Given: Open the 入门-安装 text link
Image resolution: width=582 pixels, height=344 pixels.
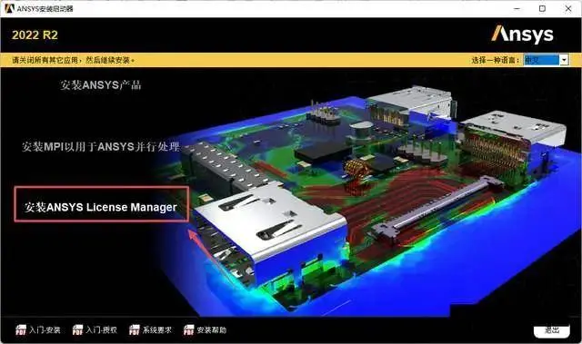Looking at the screenshot, I should [x=45, y=329].
